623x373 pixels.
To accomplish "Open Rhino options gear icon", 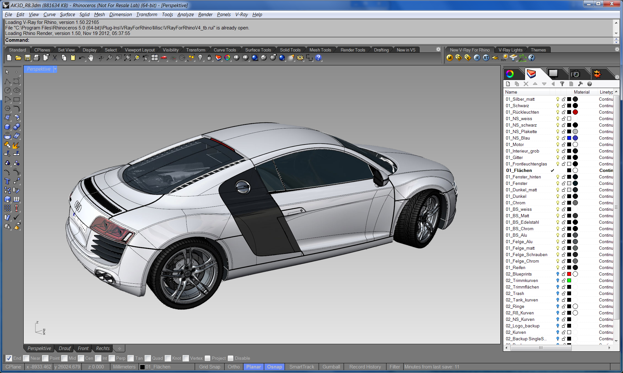I will click(300, 58).
